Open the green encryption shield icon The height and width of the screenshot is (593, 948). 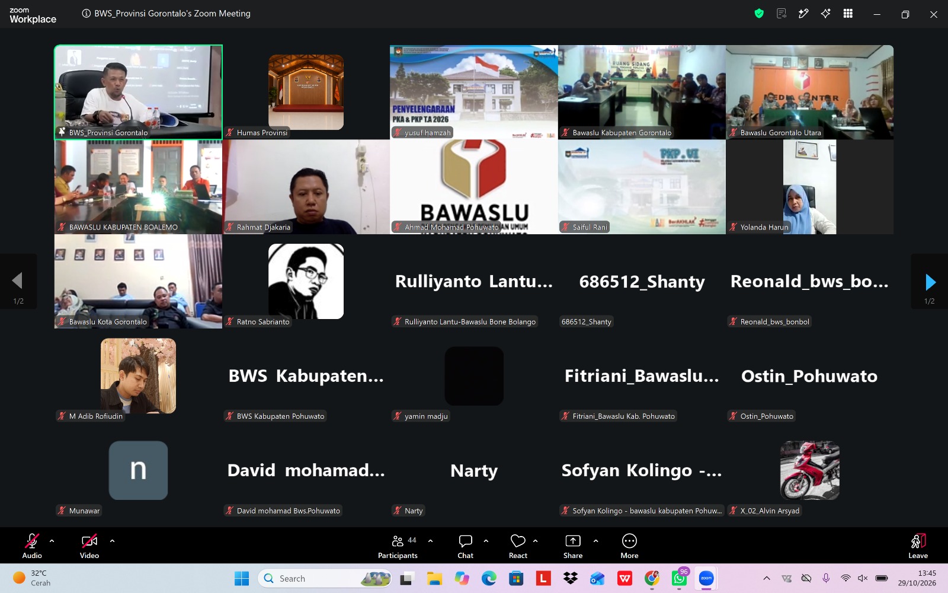tap(759, 14)
